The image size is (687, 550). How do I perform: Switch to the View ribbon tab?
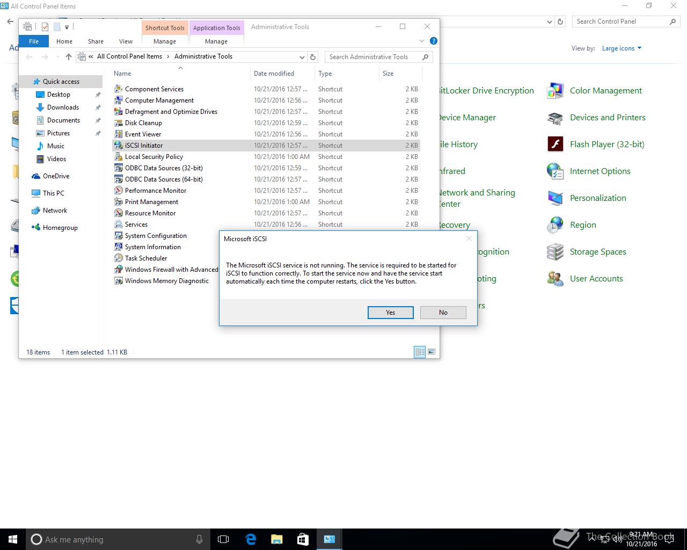pos(126,41)
